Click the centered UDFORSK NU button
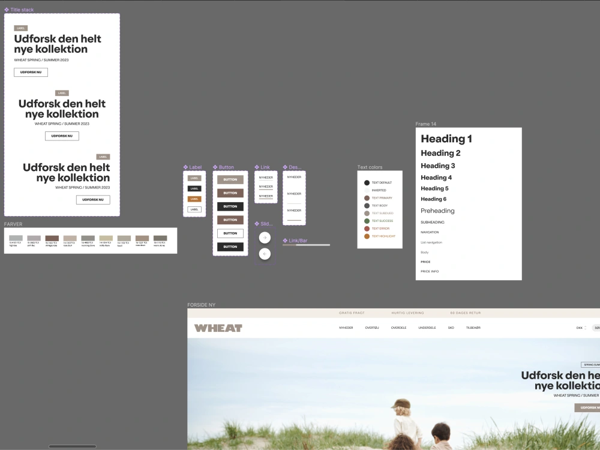This screenshot has width=600, height=450. pos(62,136)
